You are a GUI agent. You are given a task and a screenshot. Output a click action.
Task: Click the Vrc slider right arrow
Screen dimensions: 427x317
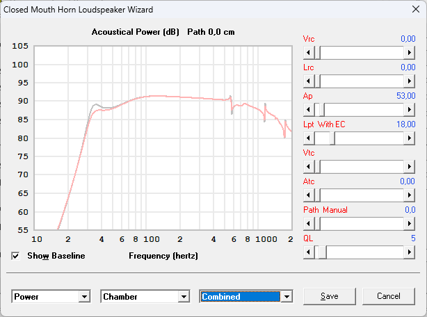tap(410, 53)
